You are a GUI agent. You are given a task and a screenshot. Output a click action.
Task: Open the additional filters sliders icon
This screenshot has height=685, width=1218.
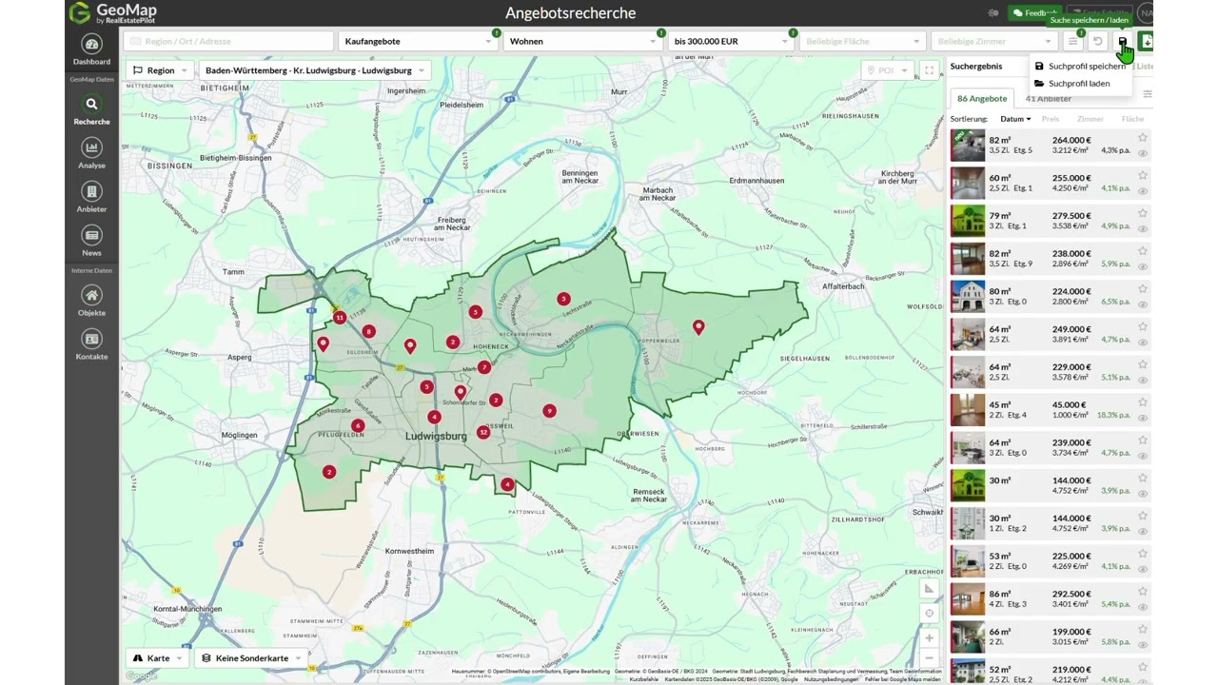1073,41
